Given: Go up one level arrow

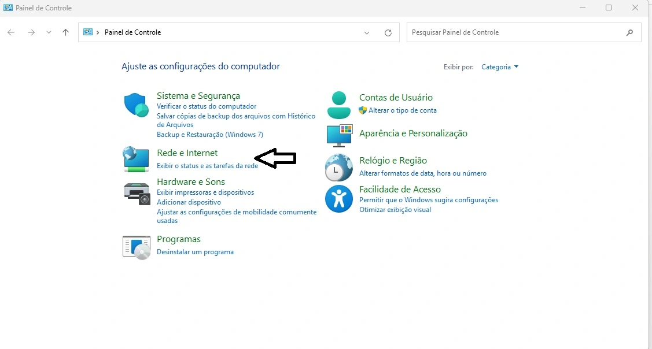Looking at the screenshot, I should (x=66, y=32).
